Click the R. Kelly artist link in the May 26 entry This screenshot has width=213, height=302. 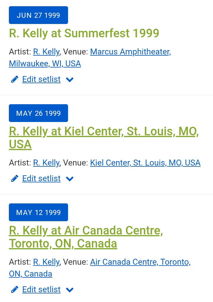tap(46, 163)
